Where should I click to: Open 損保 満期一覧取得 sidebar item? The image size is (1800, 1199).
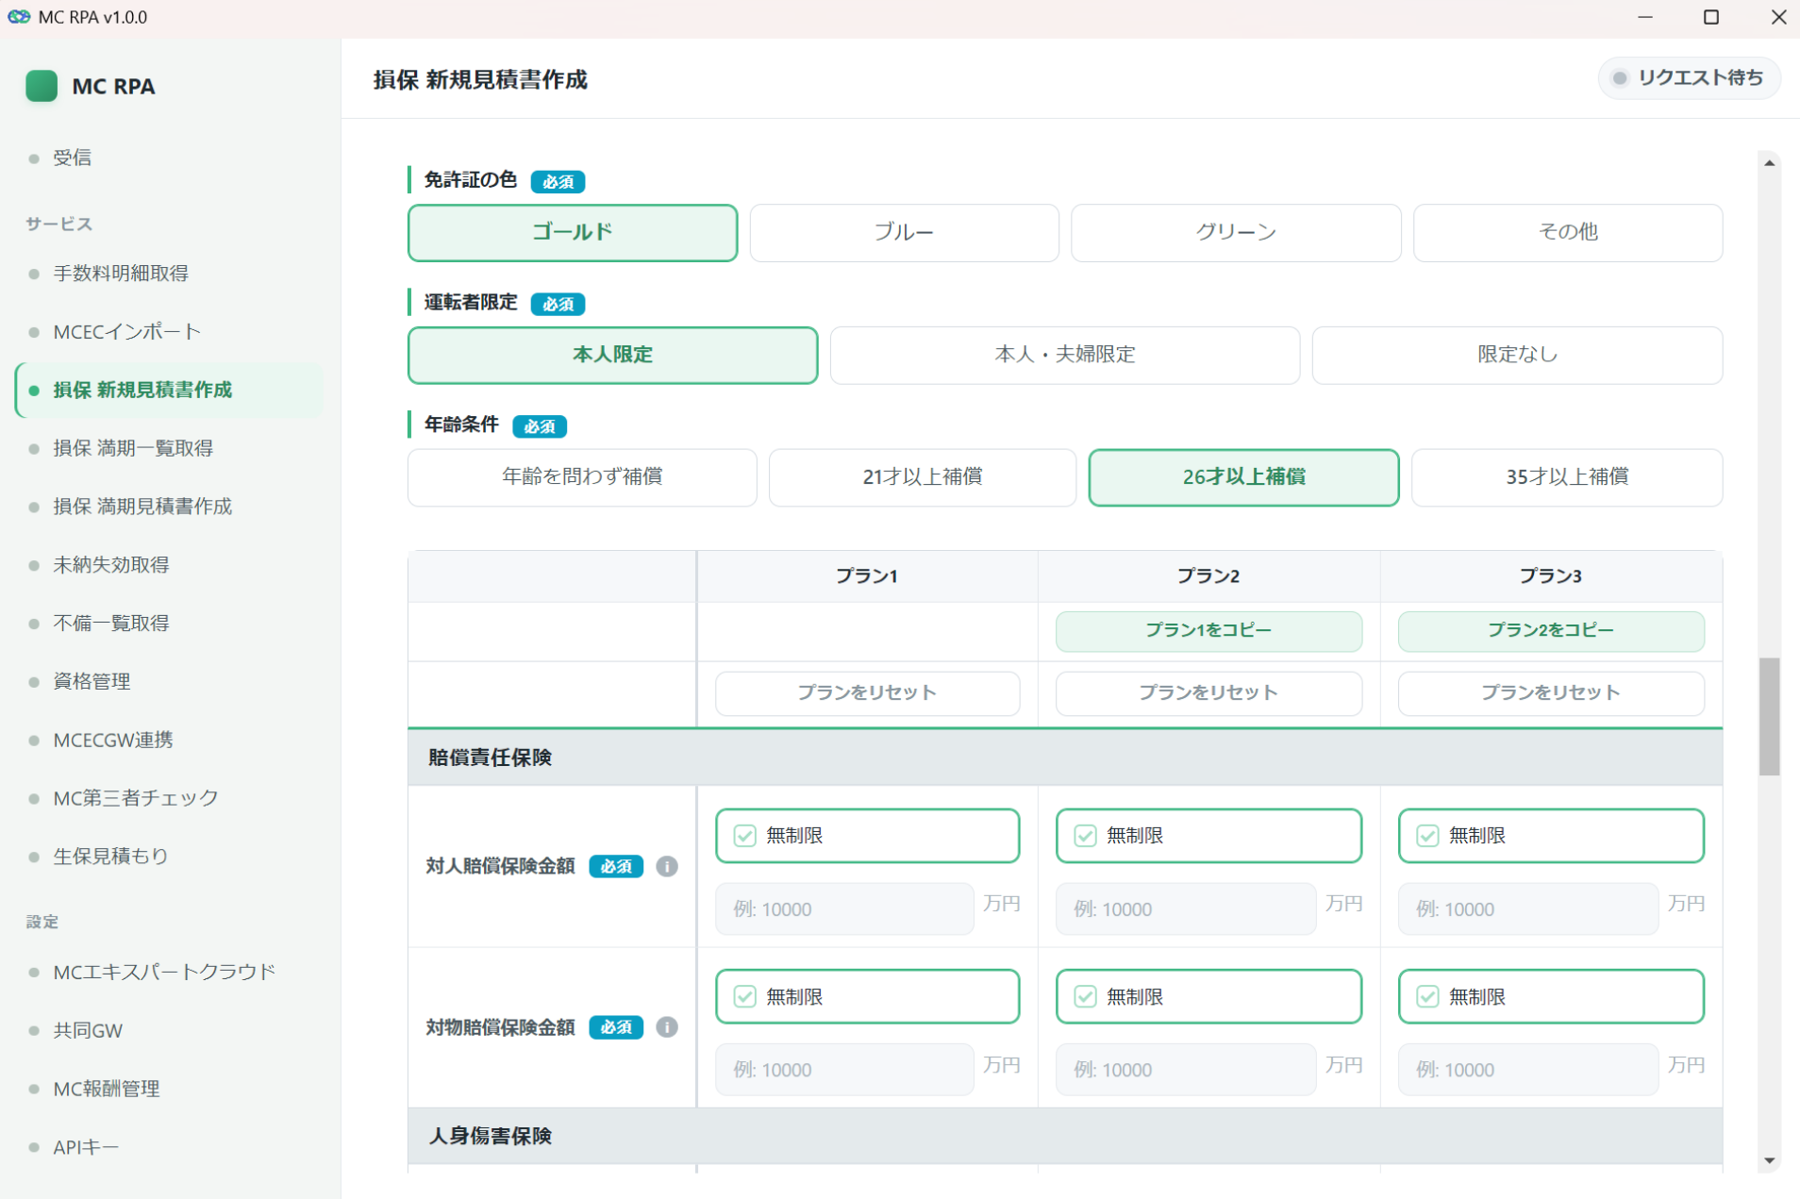170,448
